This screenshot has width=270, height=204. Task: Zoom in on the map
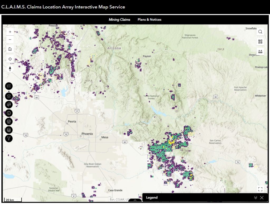point(10,32)
